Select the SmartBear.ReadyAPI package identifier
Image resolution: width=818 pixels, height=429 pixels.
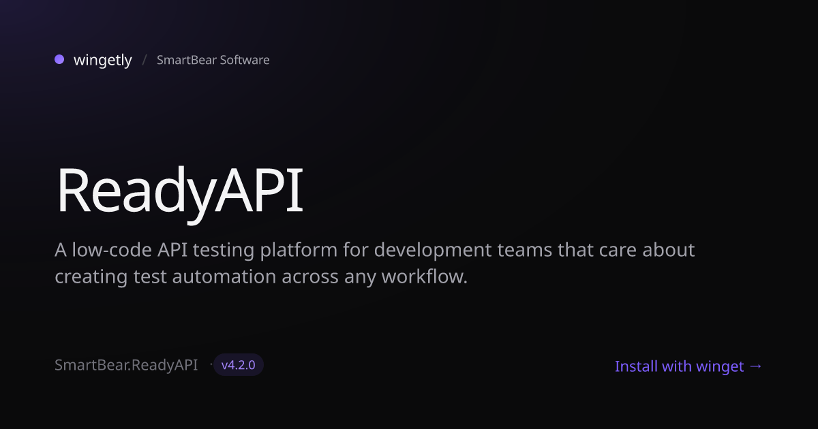click(126, 365)
